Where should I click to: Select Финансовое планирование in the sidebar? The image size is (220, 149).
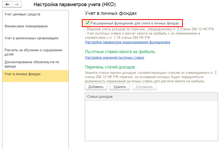(x=26, y=26)
